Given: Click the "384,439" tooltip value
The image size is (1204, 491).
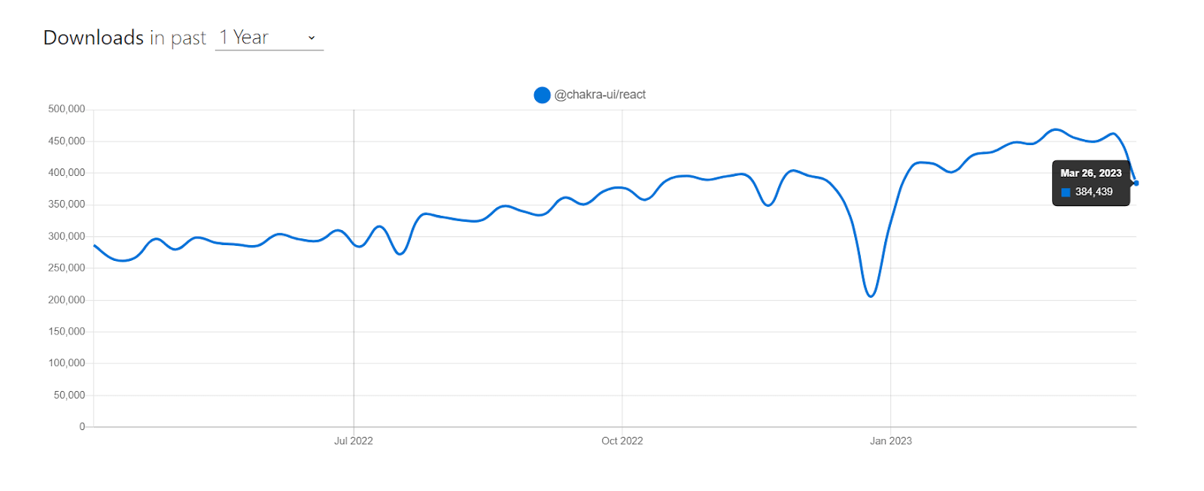Looking at the screenshot, I should (1093, 192).
